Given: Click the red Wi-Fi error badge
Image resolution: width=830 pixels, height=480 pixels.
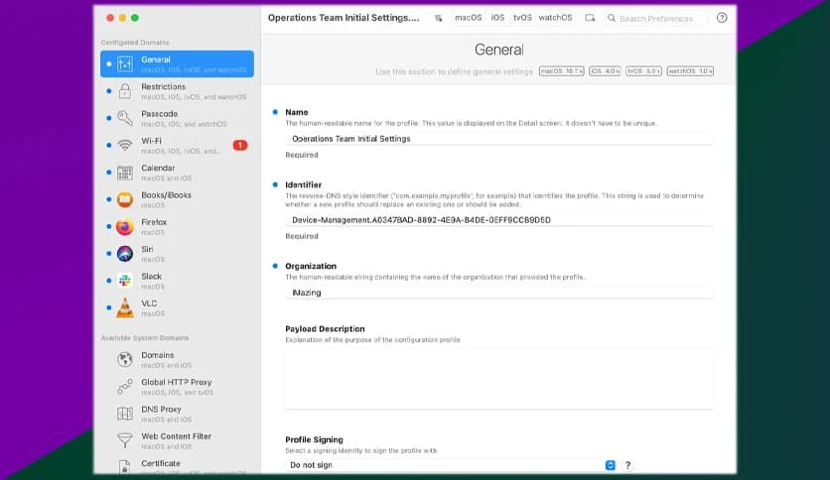Looking at the screenshot, I should tap(240, 145).
